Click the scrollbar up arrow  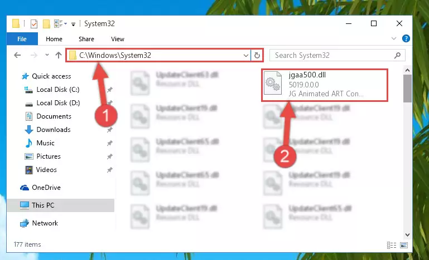coord(407,71)
